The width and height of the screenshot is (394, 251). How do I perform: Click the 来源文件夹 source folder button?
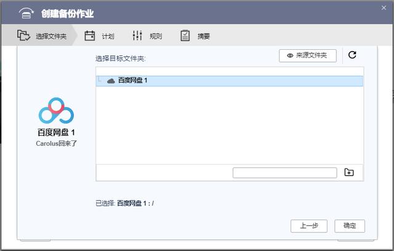click(x=308, y=55)
